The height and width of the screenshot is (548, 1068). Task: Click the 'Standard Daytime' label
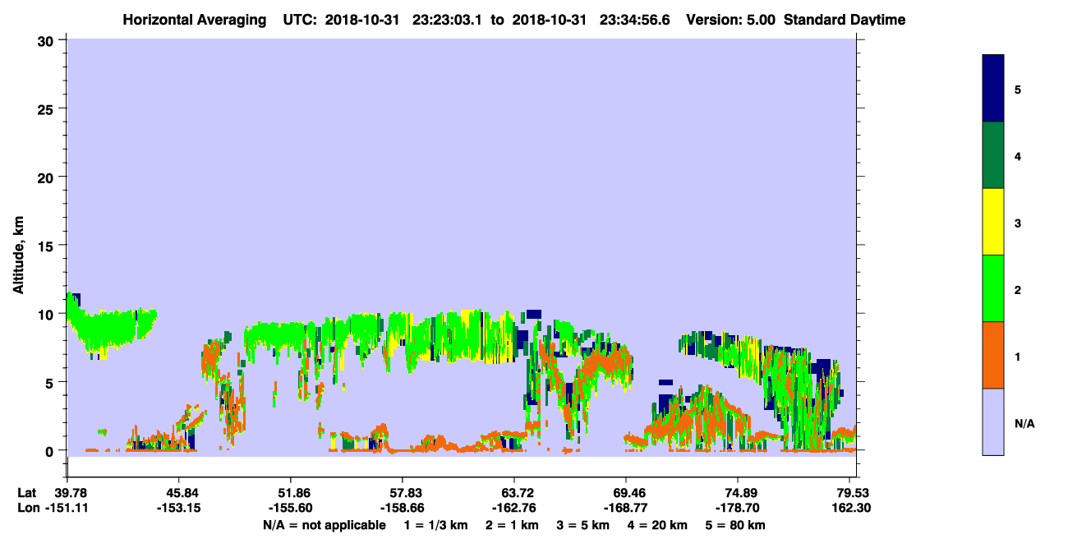click(844, 19)
